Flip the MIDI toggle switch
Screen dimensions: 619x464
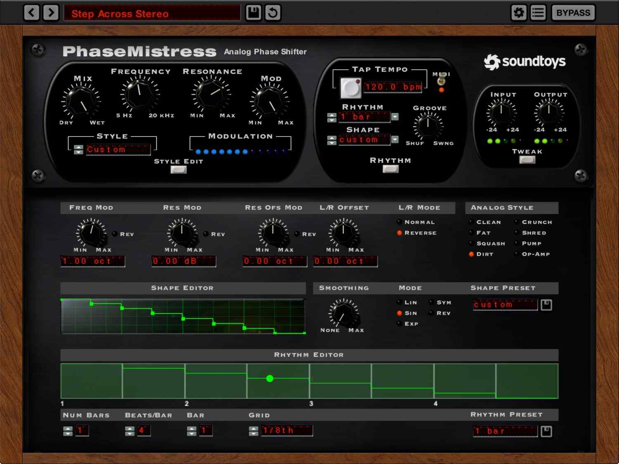[x=441, y=80]
